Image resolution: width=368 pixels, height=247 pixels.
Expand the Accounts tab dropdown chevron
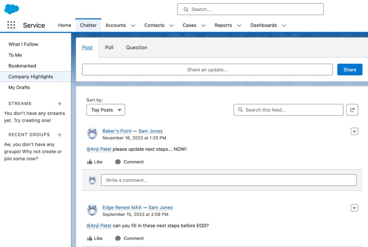(x=133, y=25)
